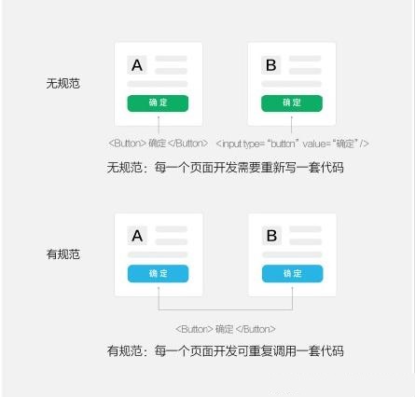The image size is (415, 397).
Task: Click the 无规范 label
Action: pos(63,83)
